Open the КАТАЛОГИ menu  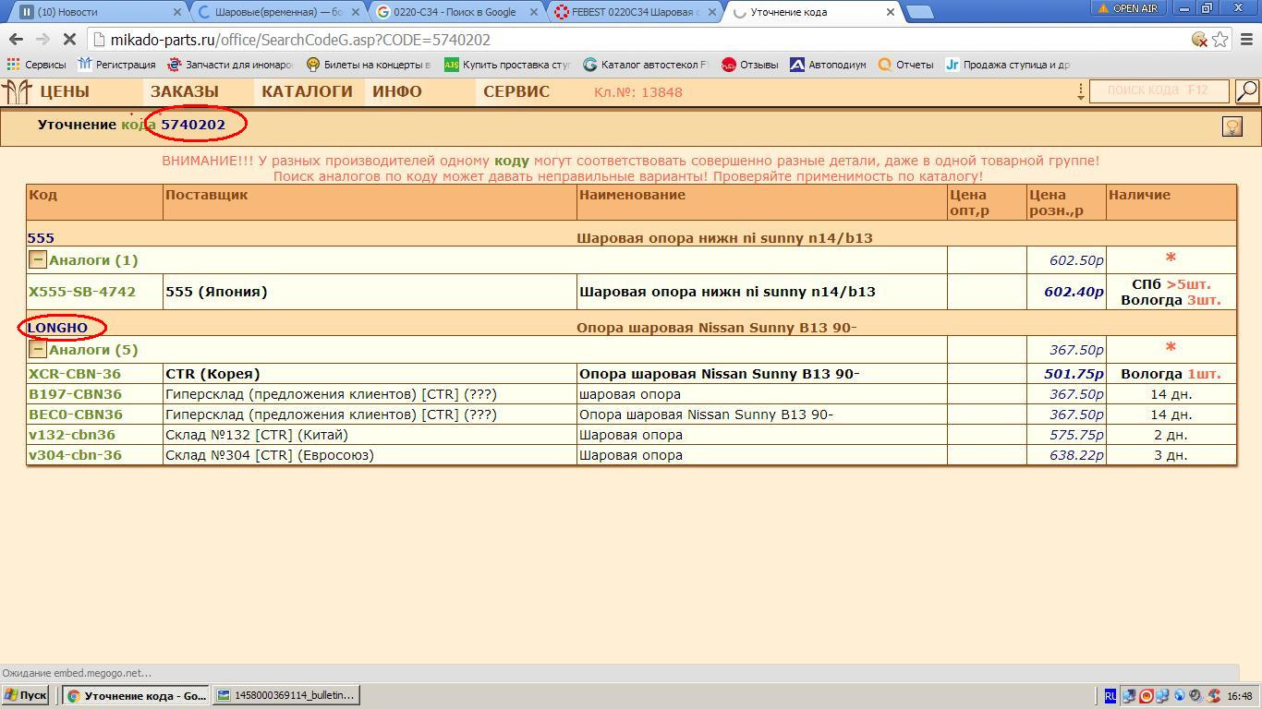point(307,91)
